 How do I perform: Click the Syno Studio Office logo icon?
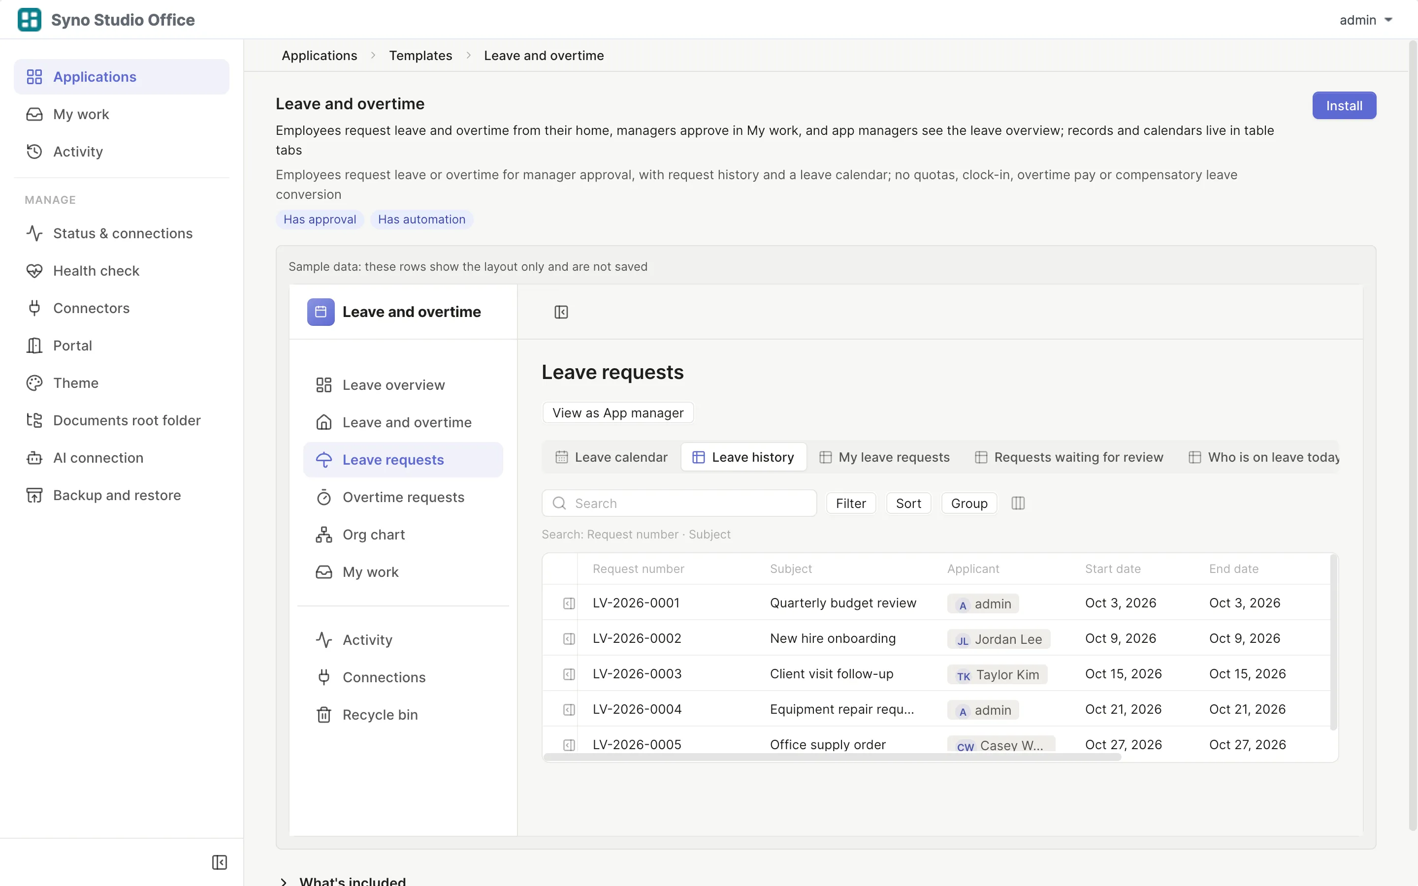[x=30, y=19]
